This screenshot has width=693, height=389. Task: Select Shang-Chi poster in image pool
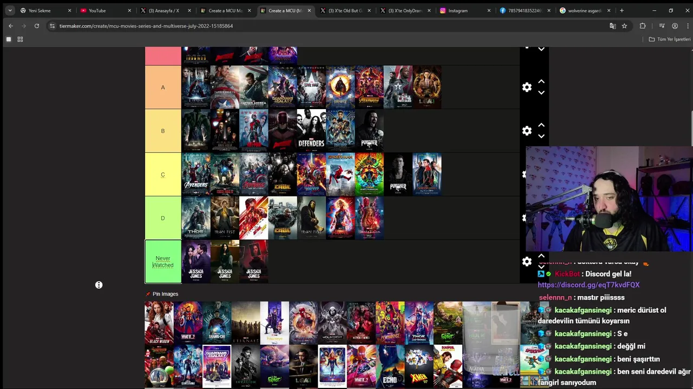coord(217,323)
